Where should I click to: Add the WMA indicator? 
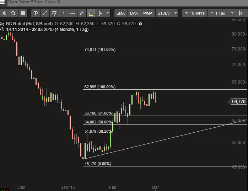(x=148, y=13)
